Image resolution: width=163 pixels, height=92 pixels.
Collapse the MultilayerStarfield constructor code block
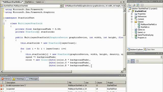(x=4, y=38)
